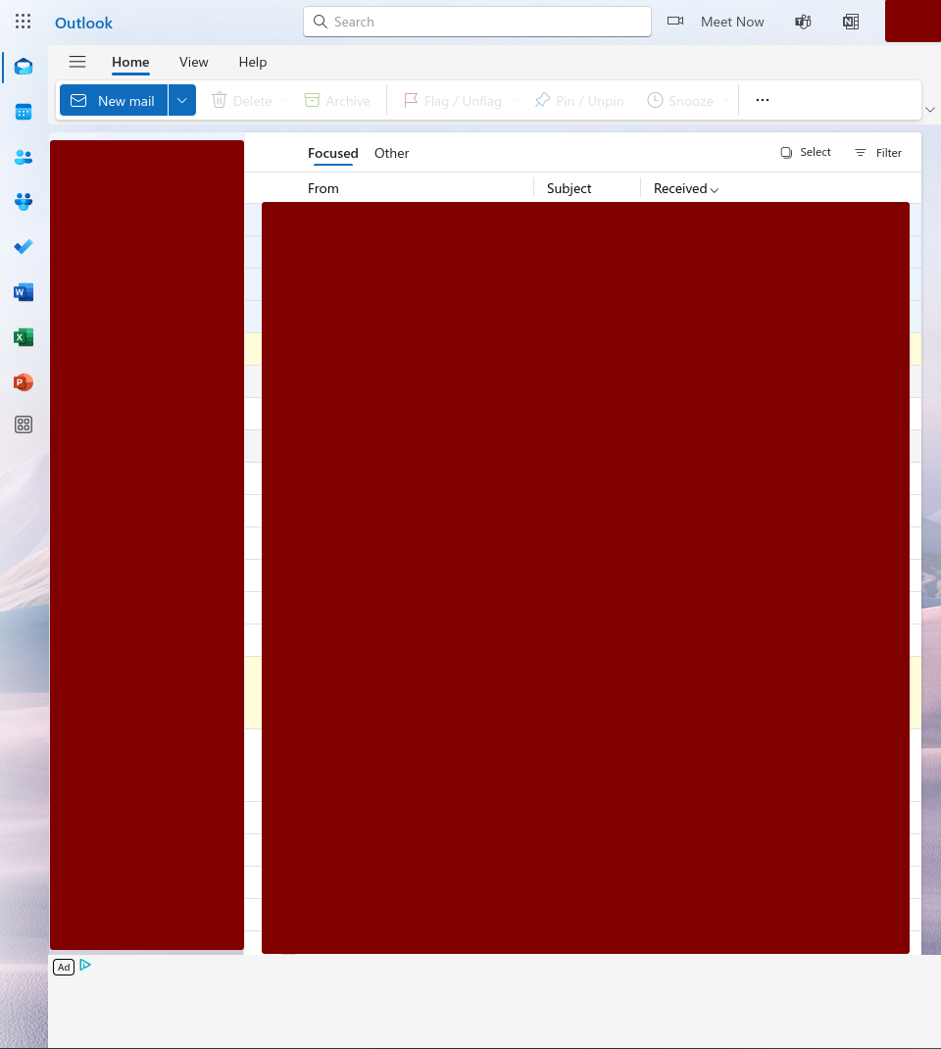The width and height of the screenshot is (941, 1049).
Task: Toggle the folder pane with the hamburger icon
Action: point(77,61)
